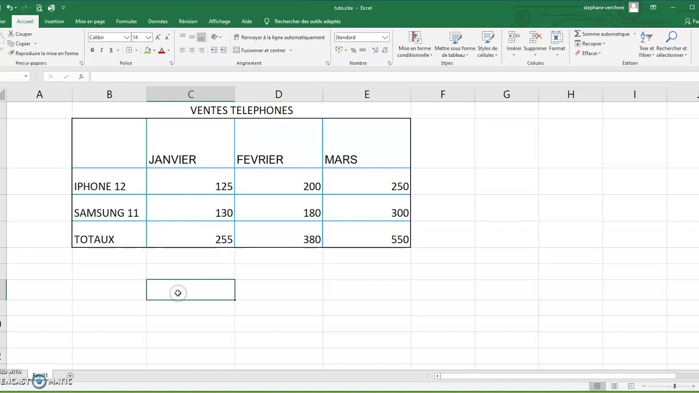Apply percent style number format
The image size is (699, 393).
pyautogui.click(x=353, y=50)
